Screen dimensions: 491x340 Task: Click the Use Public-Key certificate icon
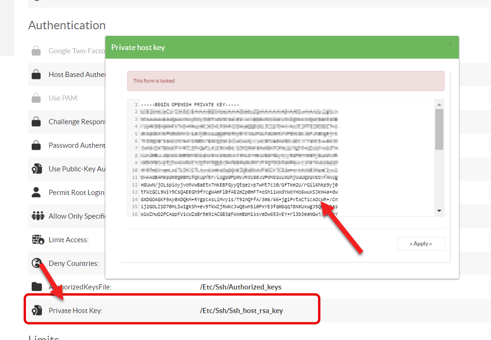[36, 169]
